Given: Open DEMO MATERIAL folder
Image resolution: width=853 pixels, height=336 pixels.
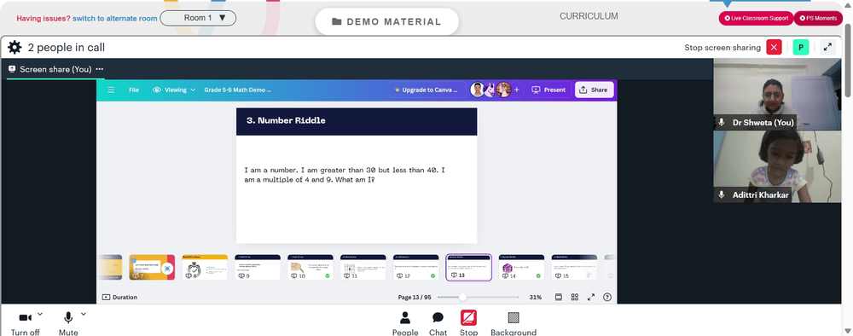Looking at the screenshot, I should [386, 22].
